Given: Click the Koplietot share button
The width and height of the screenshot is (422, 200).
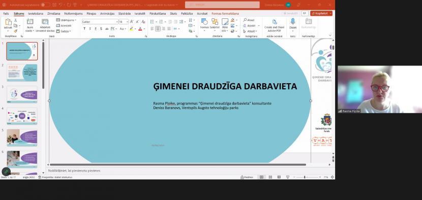Looking at the screenshot, I should (x=321, y=13).
